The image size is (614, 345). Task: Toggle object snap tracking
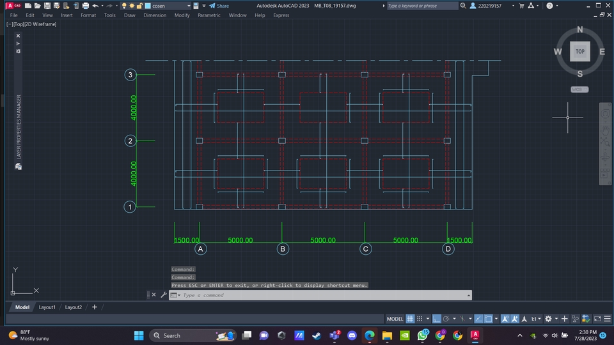point(478,319)
